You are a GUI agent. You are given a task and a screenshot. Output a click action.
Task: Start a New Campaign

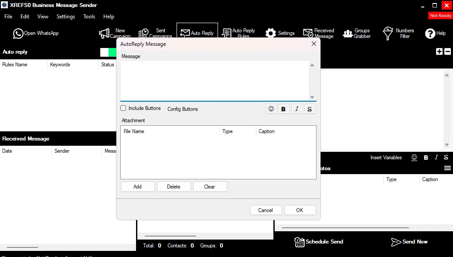pos(115,33)
